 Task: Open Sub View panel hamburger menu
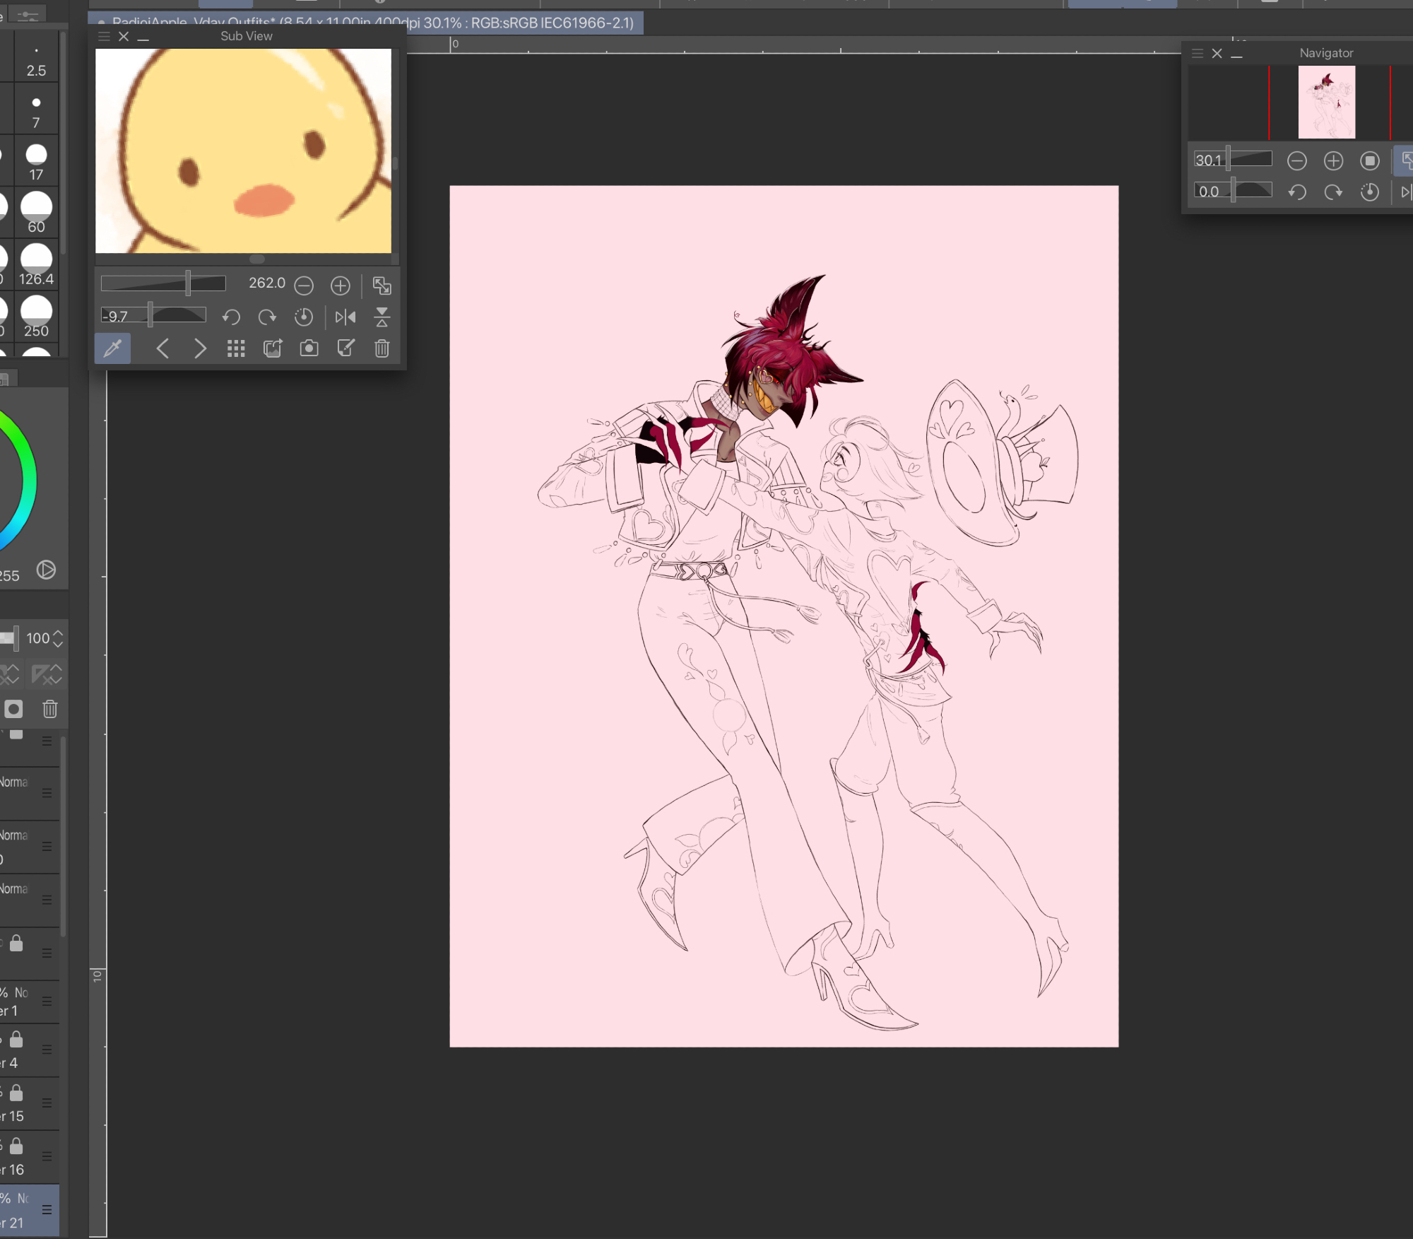[x=105, y=37]
